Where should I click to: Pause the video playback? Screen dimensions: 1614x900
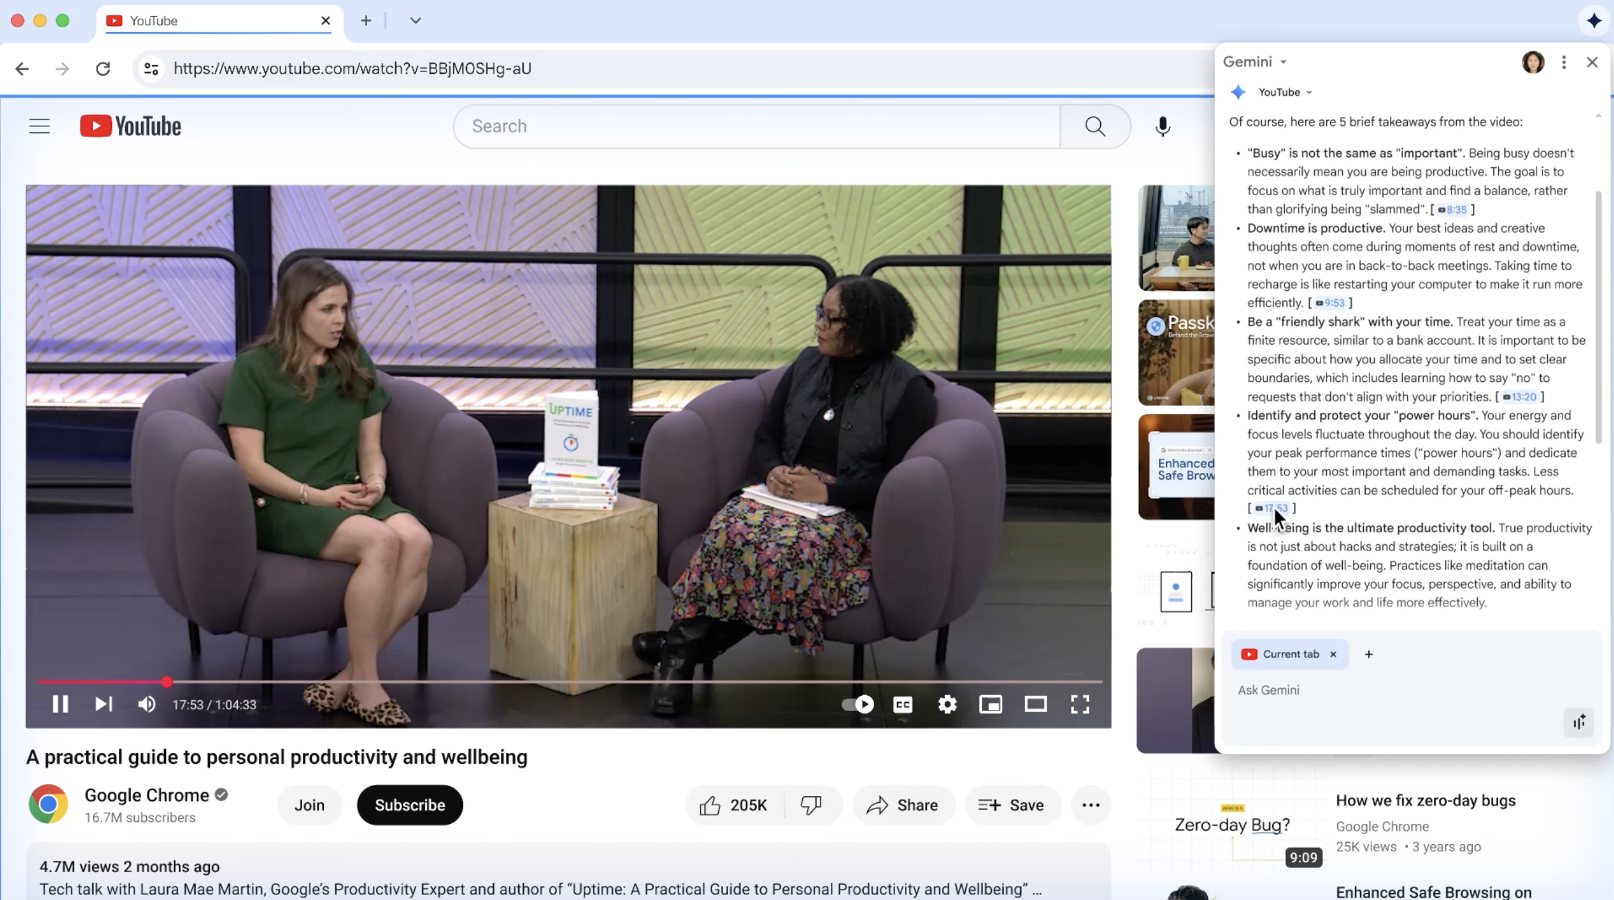click(x=60, y=704)
